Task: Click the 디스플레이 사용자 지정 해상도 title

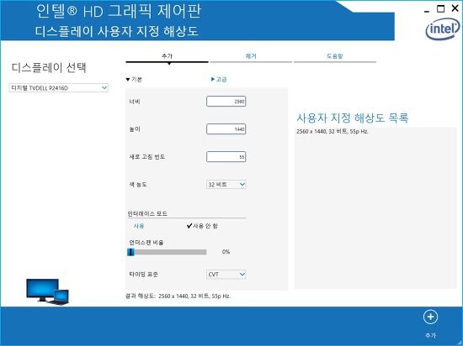Action: click(117, 31)
